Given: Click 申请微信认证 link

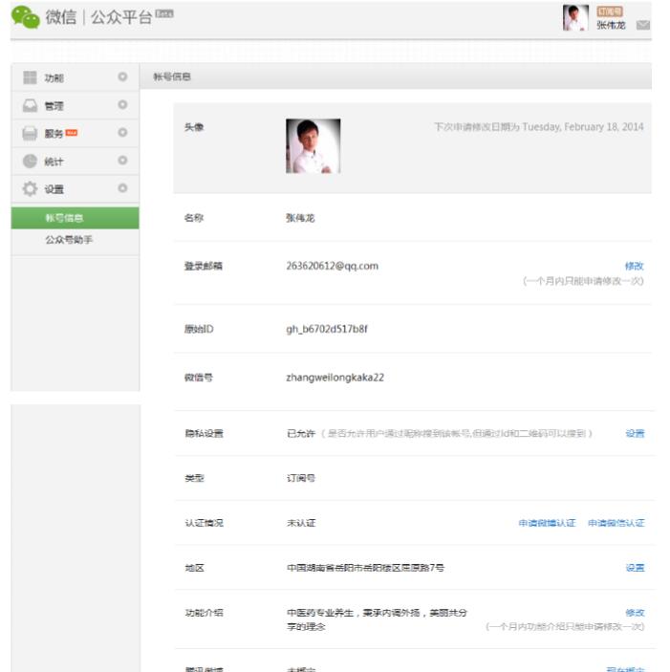Looking at the screenshot, I should (616, 523).
